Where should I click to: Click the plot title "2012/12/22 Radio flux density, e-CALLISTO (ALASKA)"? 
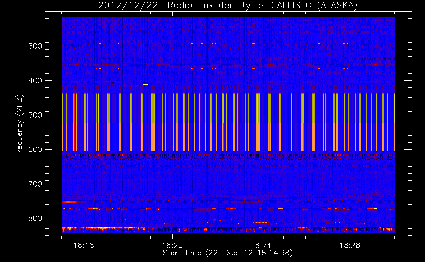tap(228, 5)
